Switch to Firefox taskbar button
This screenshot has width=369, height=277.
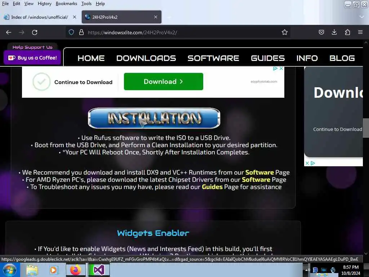point(76,270)
